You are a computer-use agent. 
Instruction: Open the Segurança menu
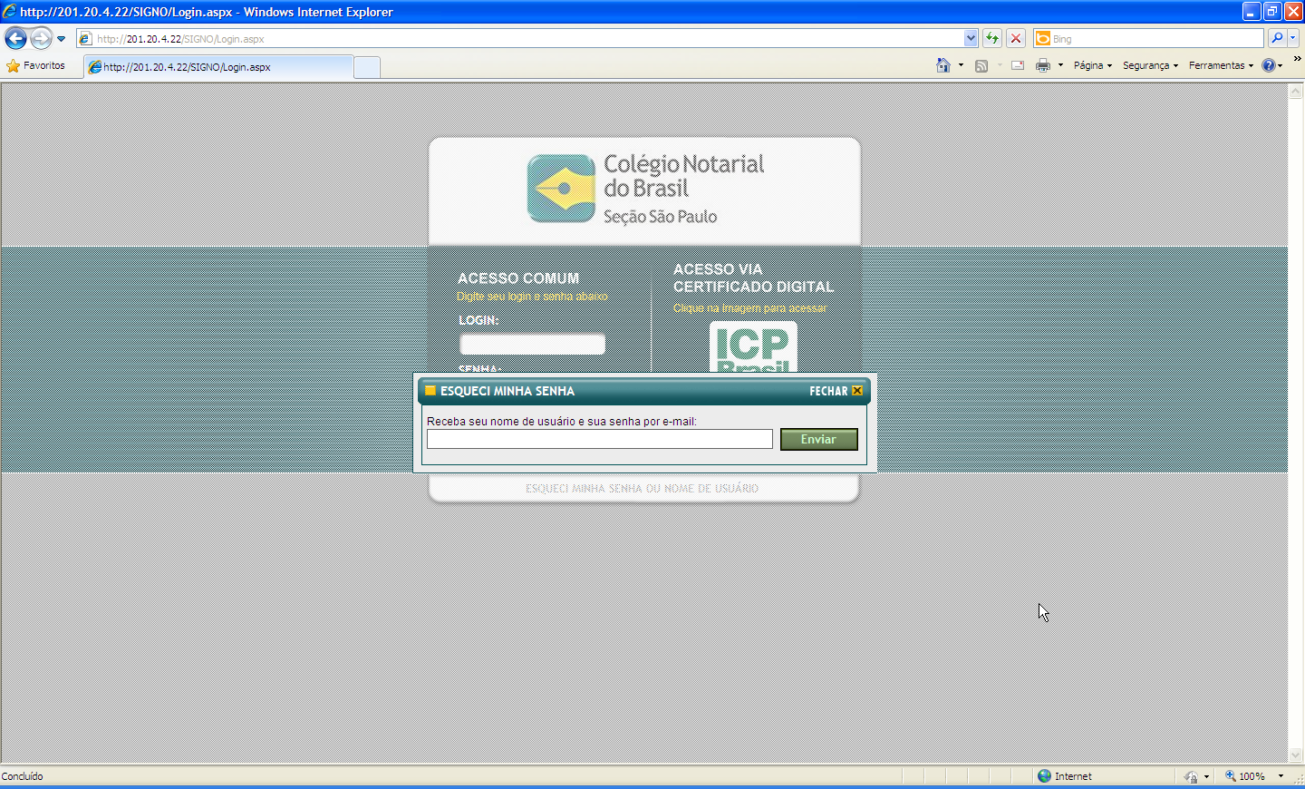pyautogui.click(x=1150, y=65)
